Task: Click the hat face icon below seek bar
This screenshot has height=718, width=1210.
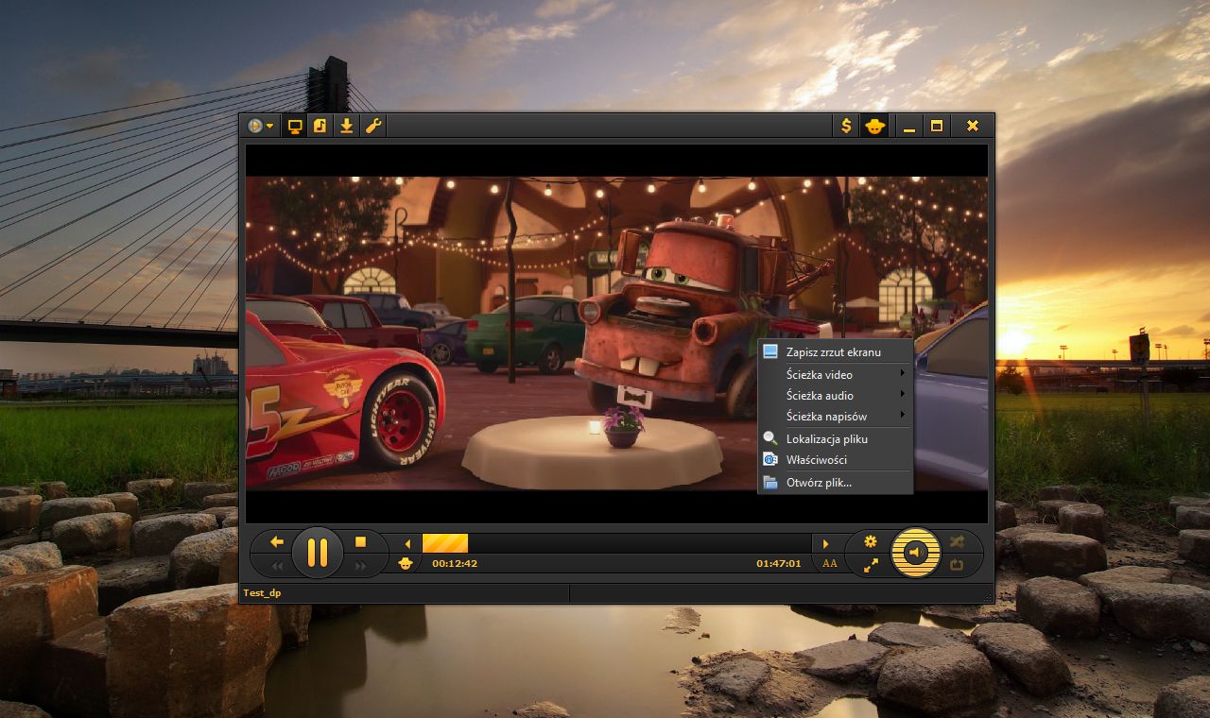Action: pyautogui.click(x=406, y=563)
